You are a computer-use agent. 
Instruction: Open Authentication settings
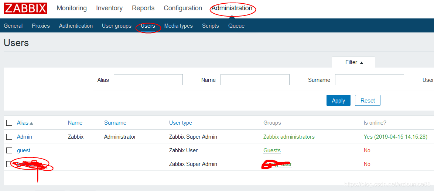click(76, 26)
